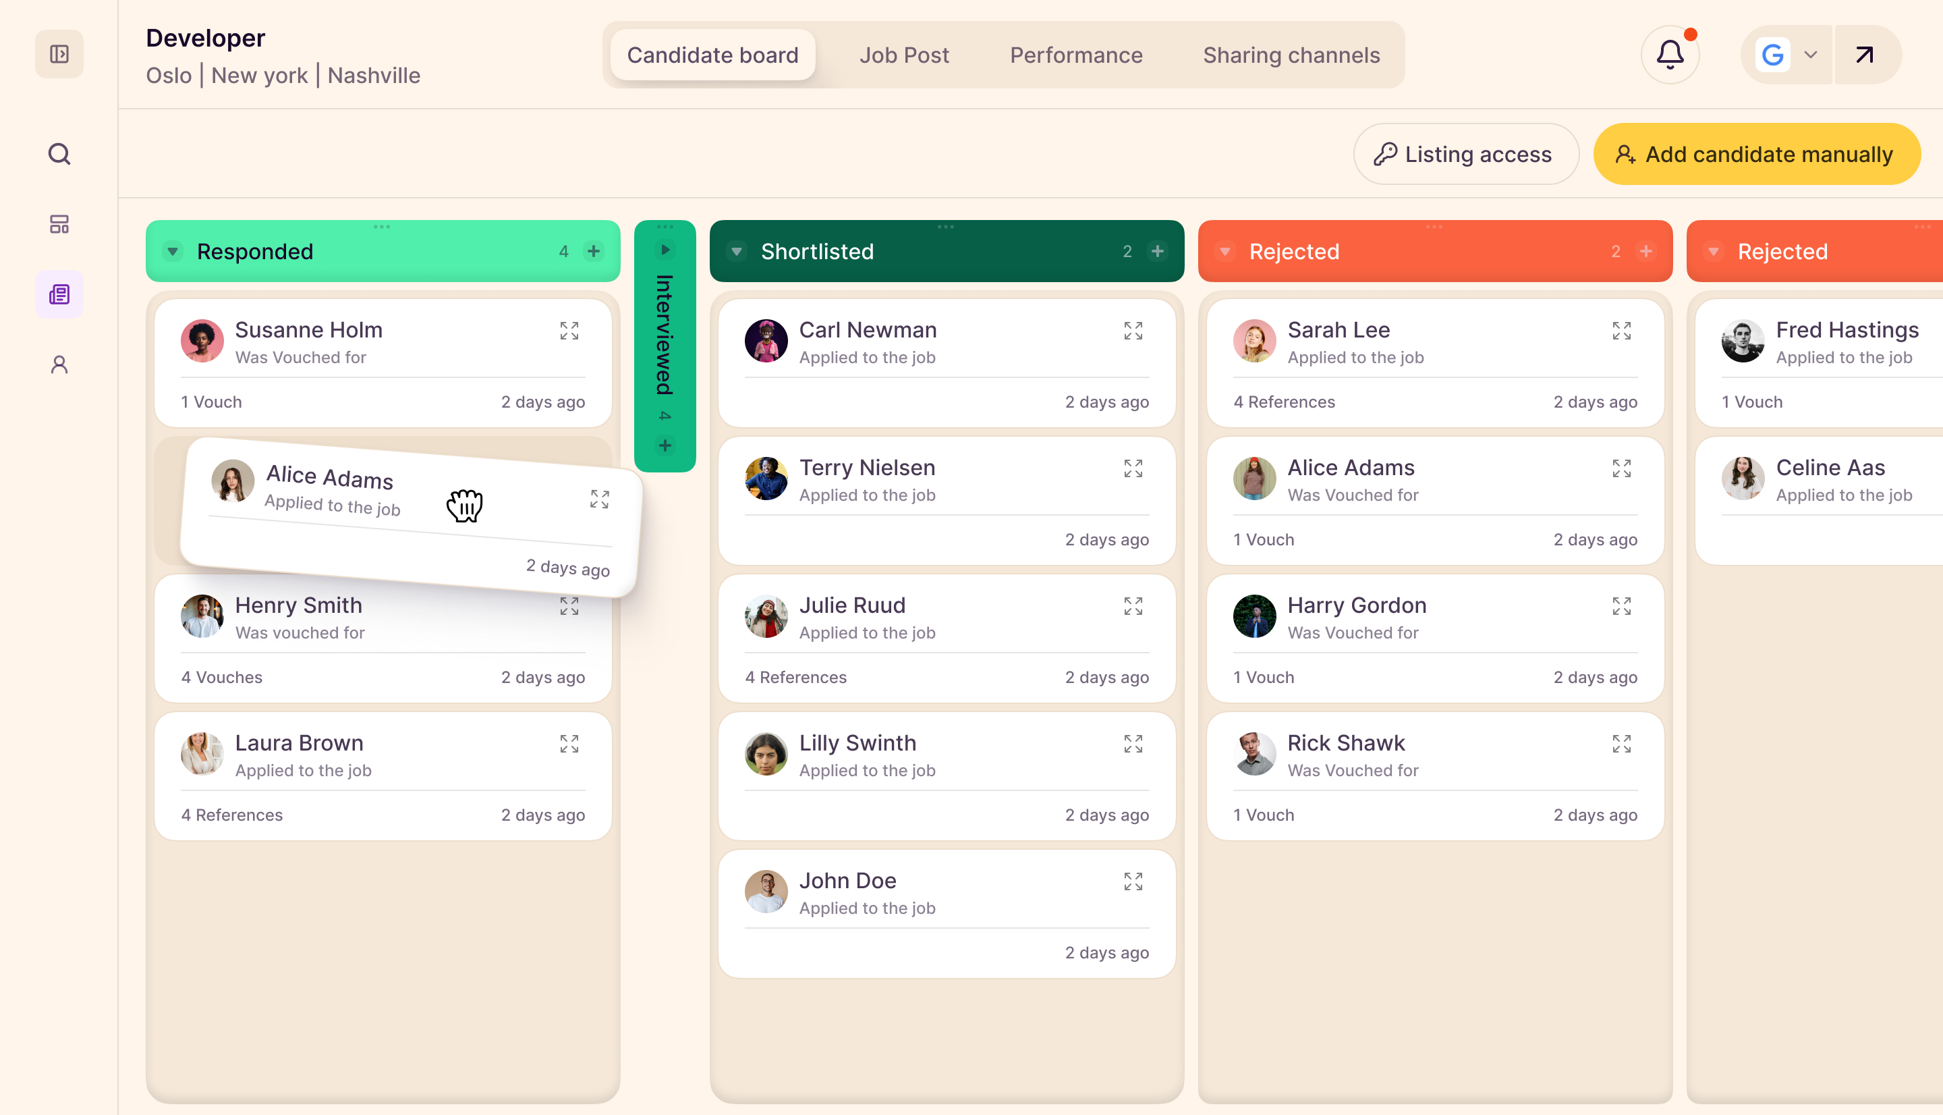The width and height of the screenshot is (1943, 1115).
Task: Expand Julie Ruud's card
Action: pyautogui.click(x=1133, y=605)
